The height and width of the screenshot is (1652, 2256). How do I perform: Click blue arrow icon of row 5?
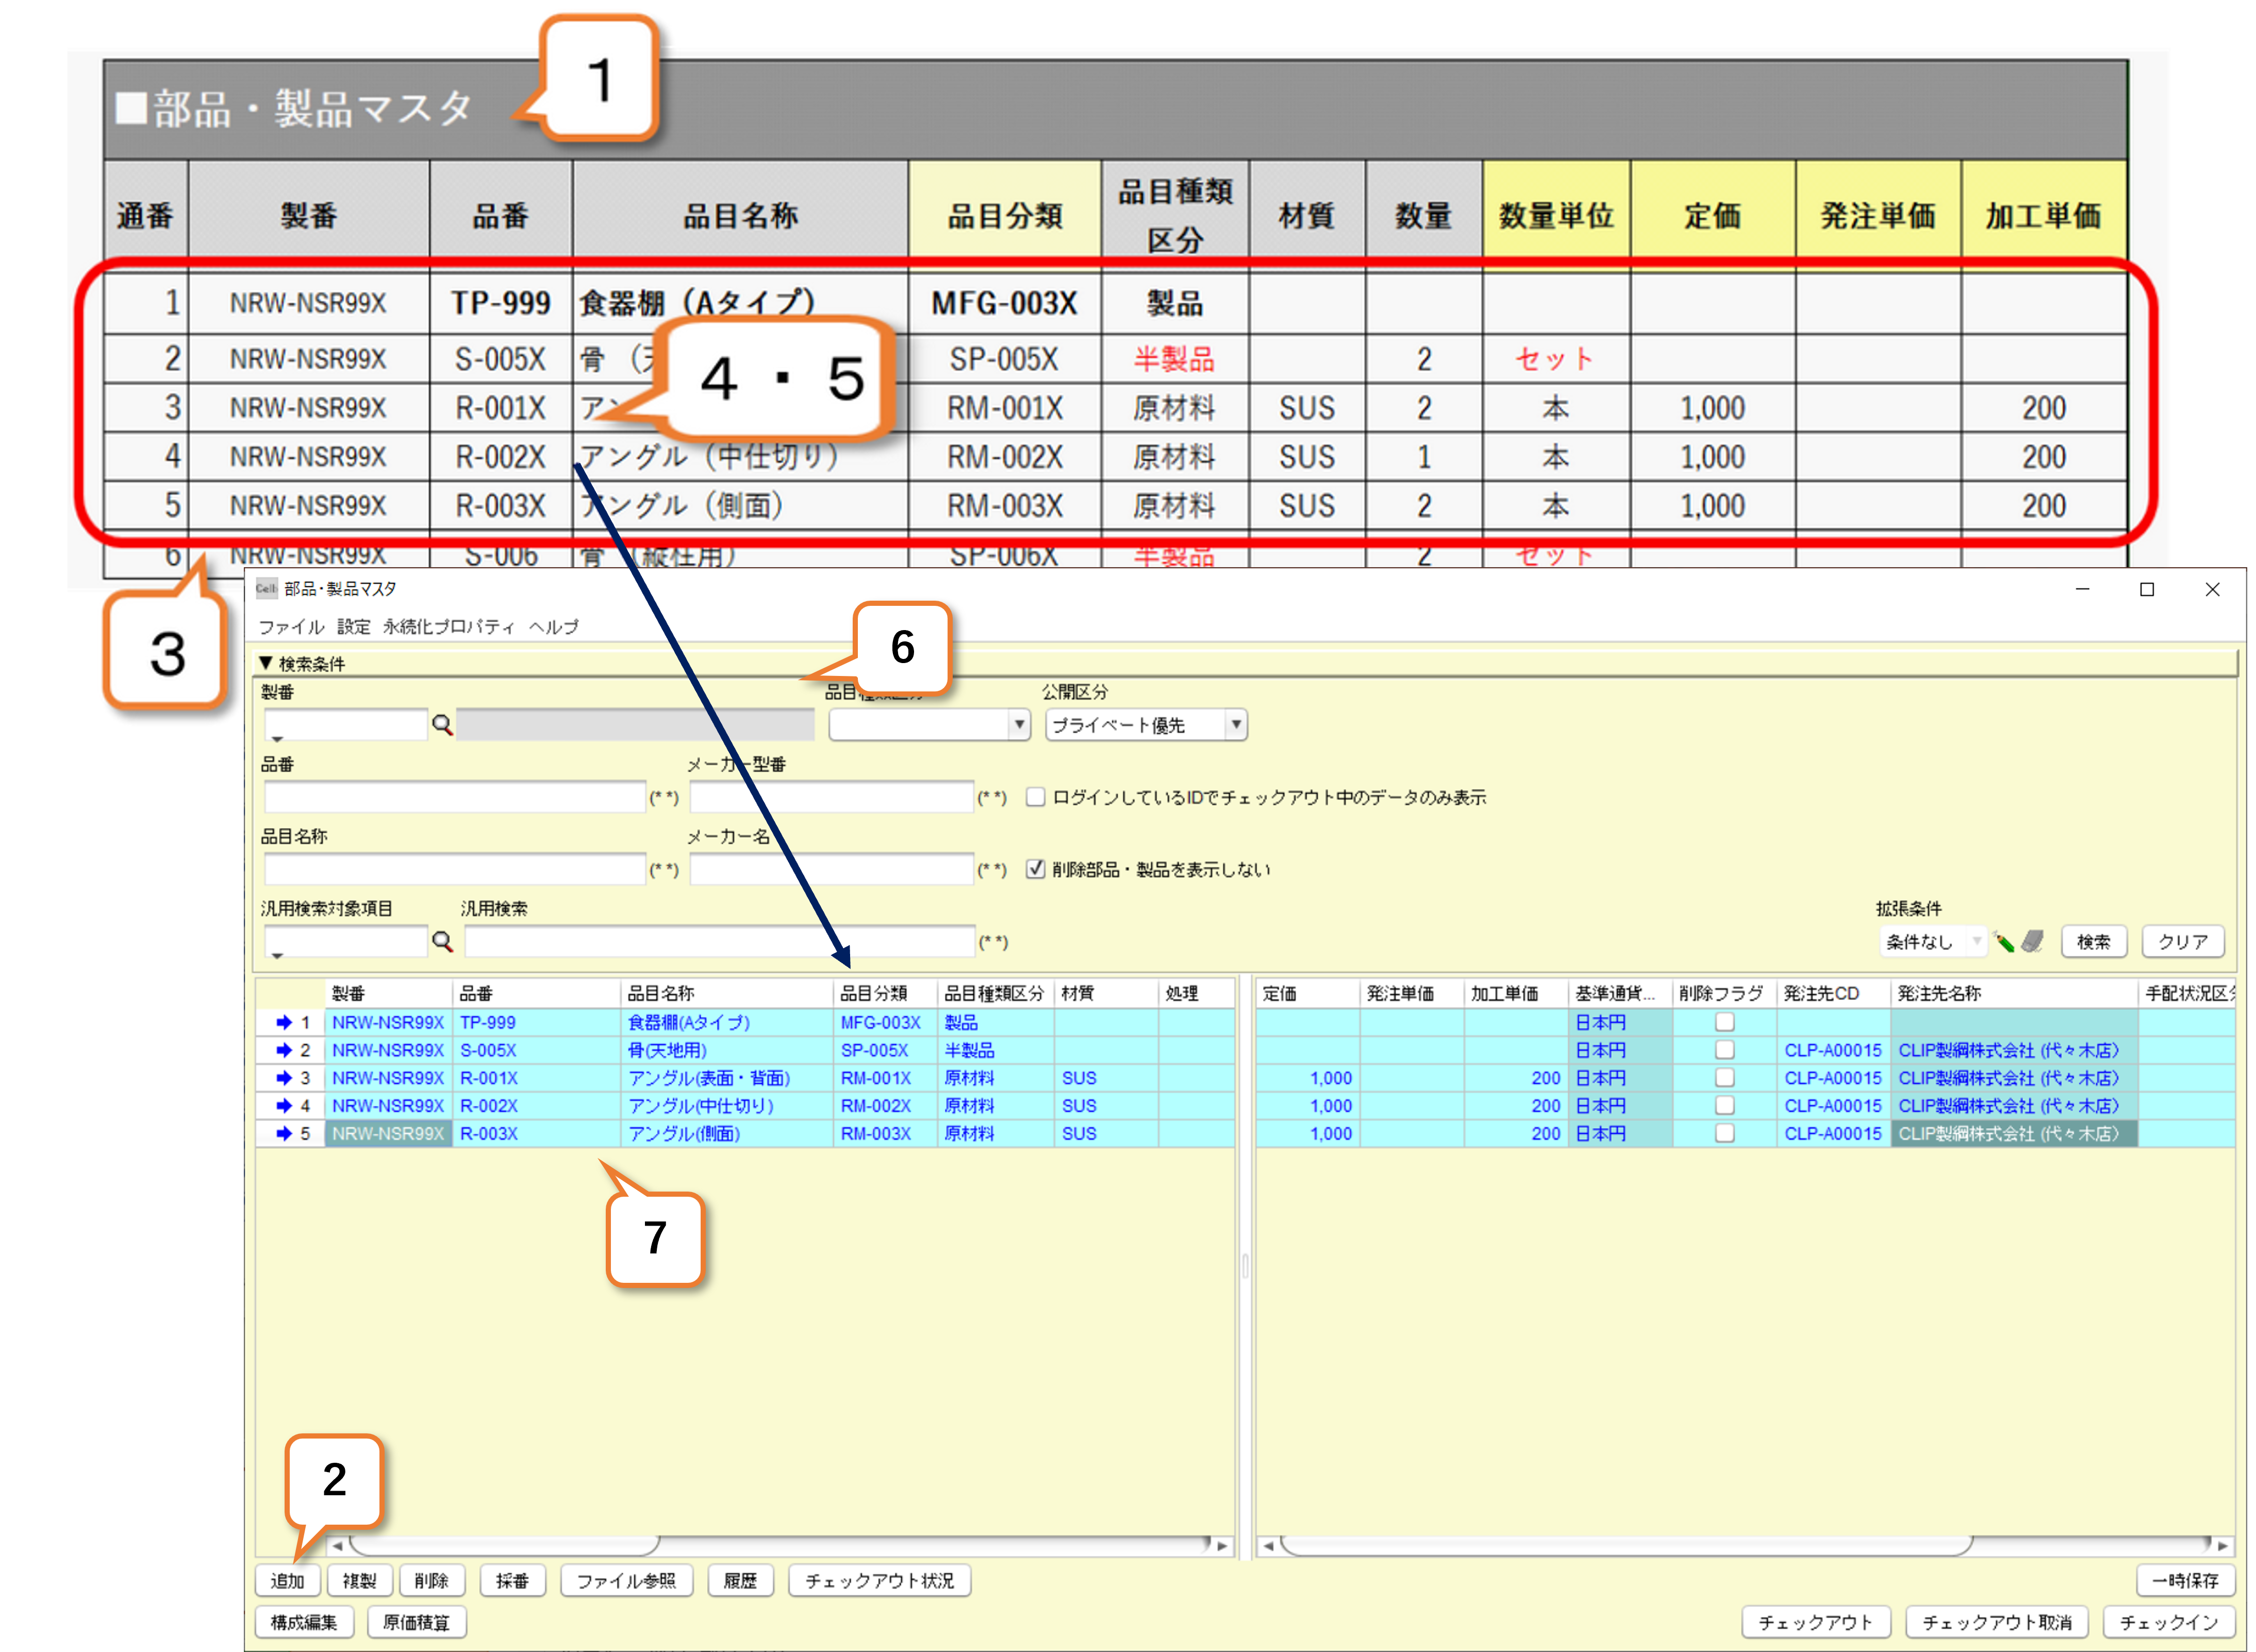pyautogui.click(x=284, y=1134)
